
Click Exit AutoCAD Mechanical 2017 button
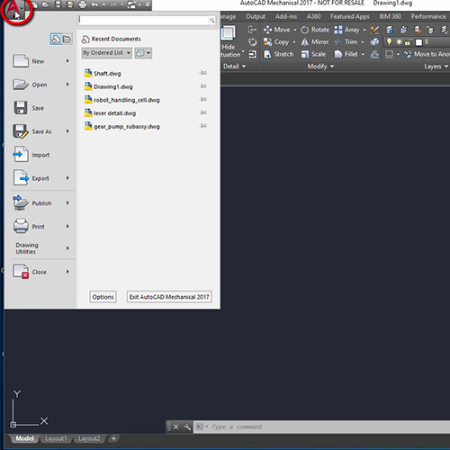coord(169,297)
